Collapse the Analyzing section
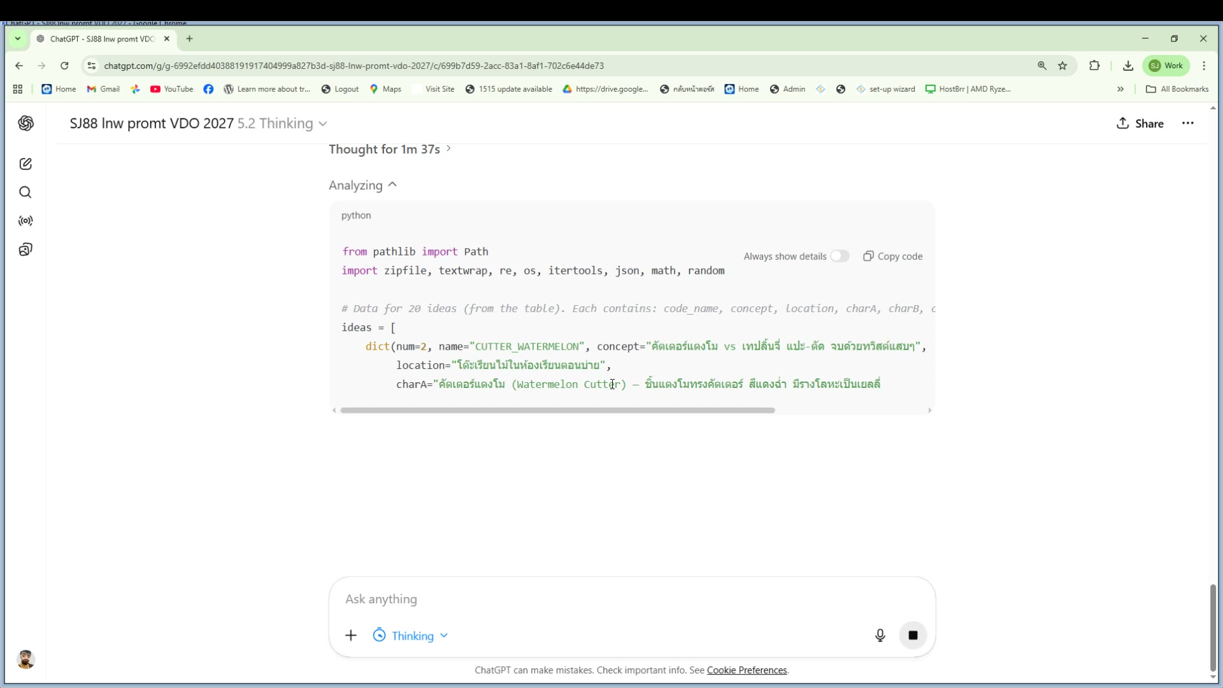Screen dimensions: 1223x688 (362, 185)
